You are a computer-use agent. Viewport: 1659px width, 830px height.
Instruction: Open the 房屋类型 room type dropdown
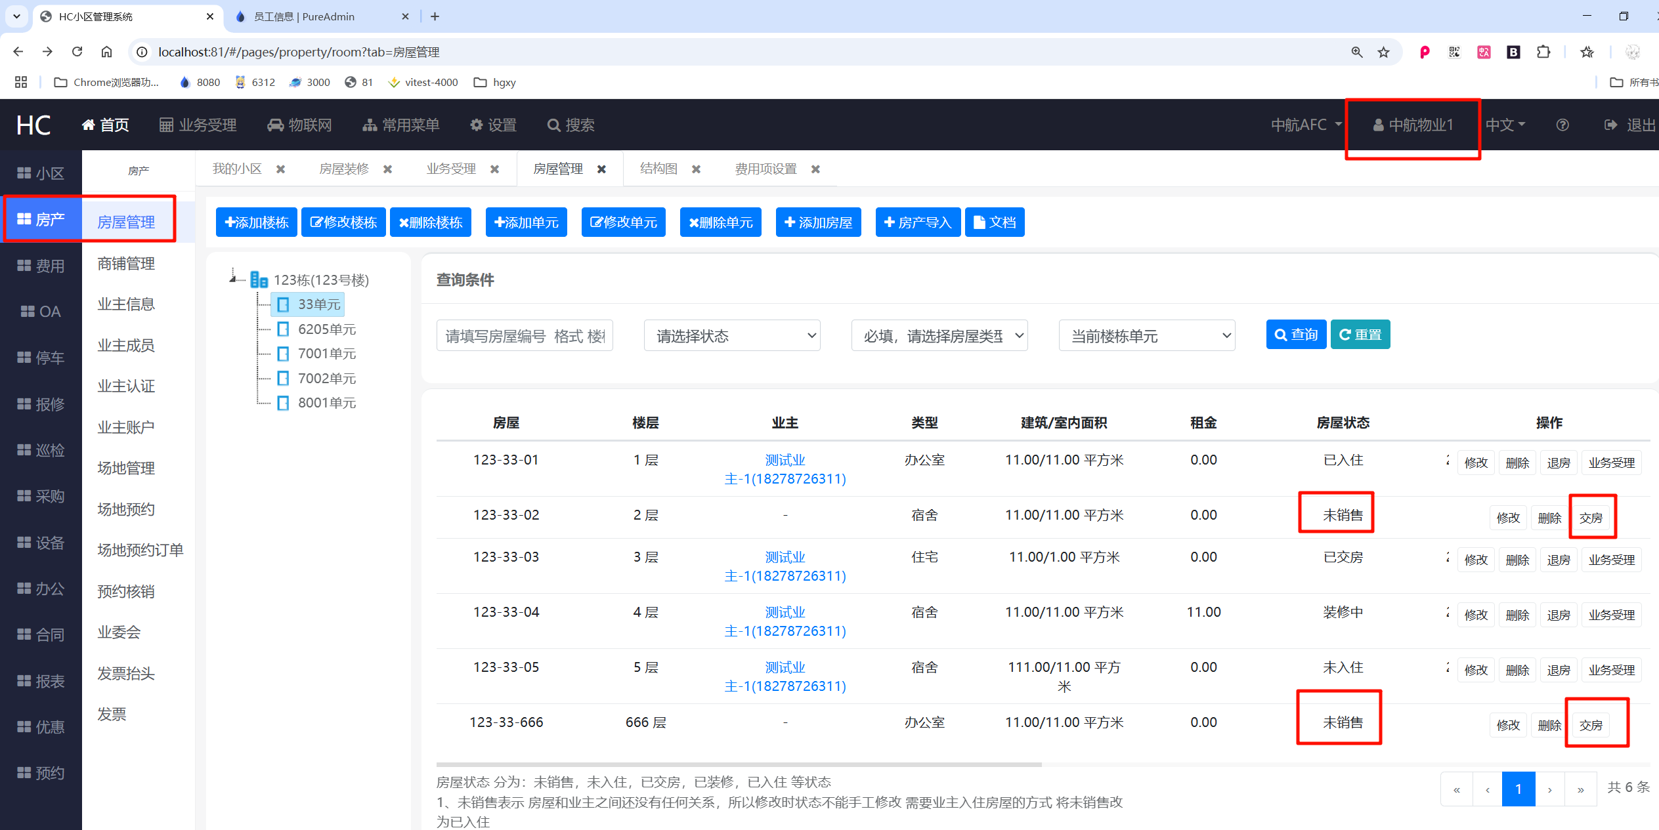point(939,336)
